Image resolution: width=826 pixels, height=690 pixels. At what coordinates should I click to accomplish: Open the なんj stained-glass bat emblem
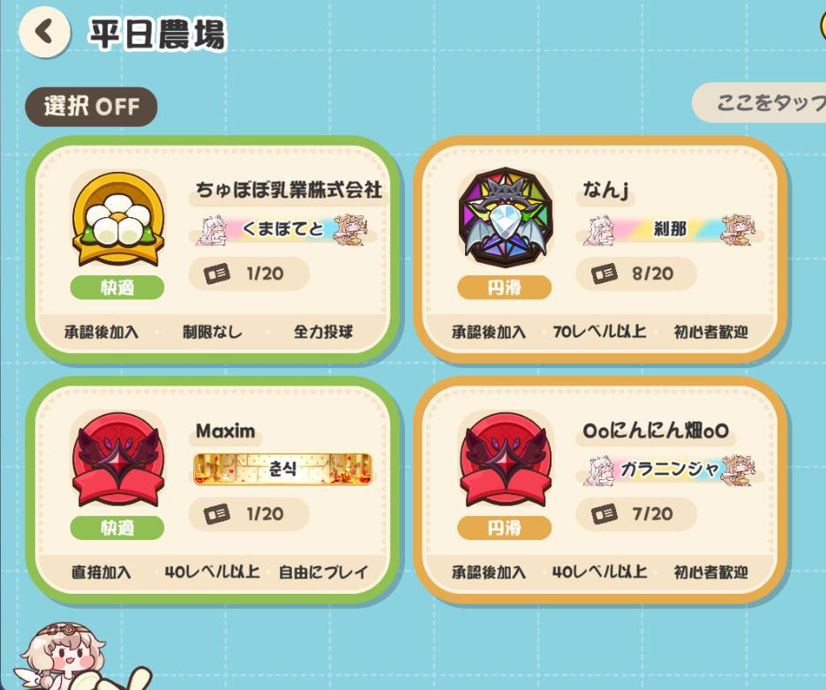tap(506, 218)
